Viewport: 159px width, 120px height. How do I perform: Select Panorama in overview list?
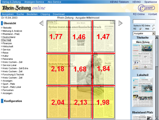pyautogui.click(x=8, y=59)
